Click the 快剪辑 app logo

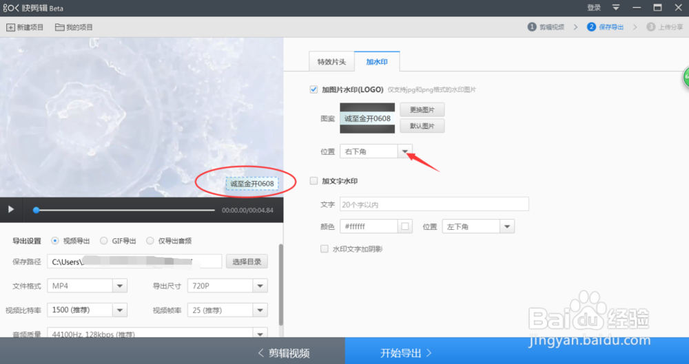[33, 8]
